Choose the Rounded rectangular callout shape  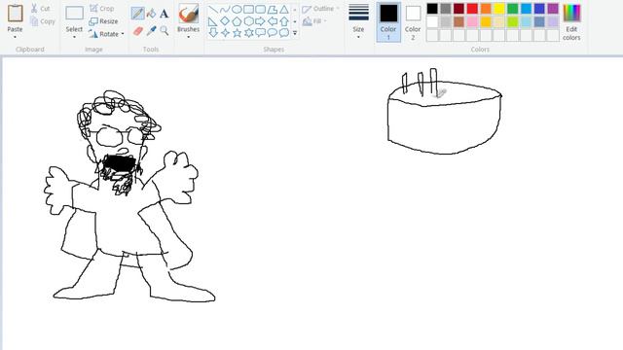[260, 32]
